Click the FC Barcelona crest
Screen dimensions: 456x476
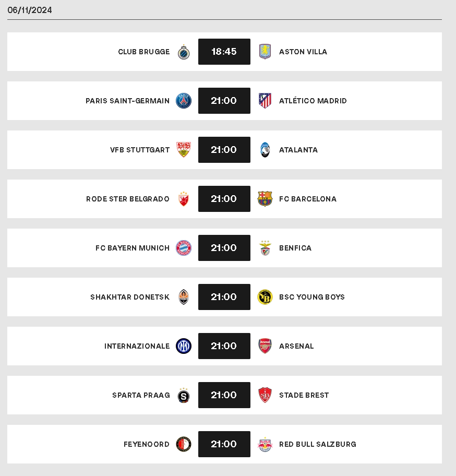pyautogui.click(x=265, y=199)
